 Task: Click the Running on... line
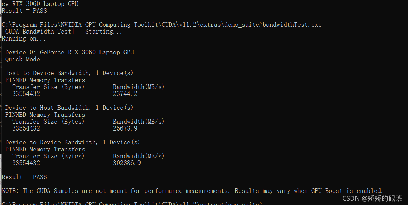click(24, 39)
